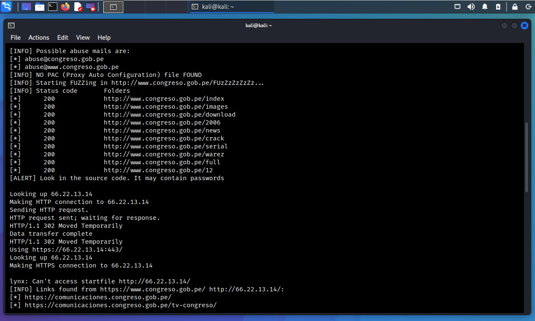Launch terminal emulator from panel launcher
This screenshot has width=535, height=321.
coord(53,7)
